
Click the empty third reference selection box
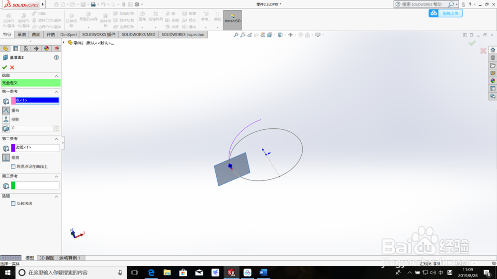37,185
